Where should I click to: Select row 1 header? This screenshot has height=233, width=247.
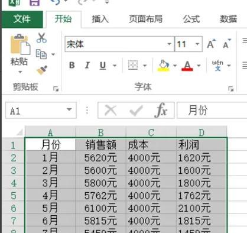coord(13,145)
